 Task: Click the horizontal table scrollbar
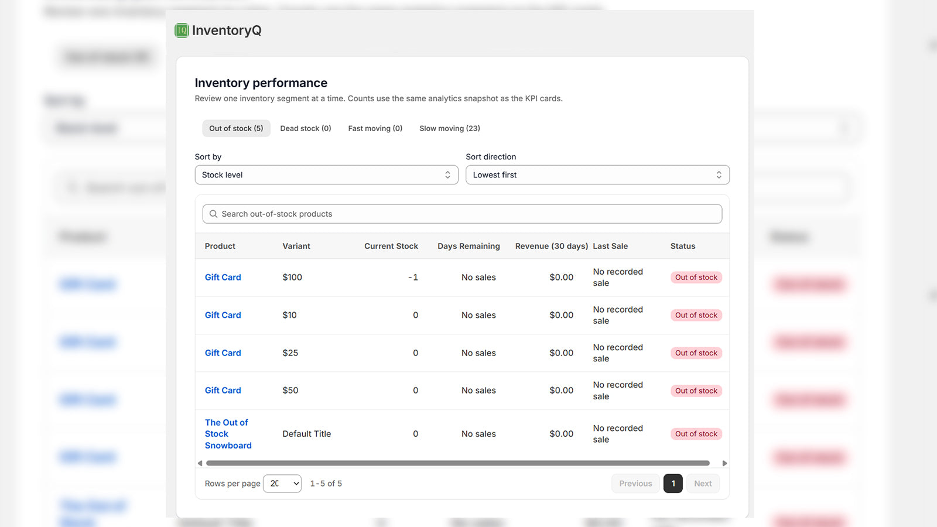pos(458,463)
